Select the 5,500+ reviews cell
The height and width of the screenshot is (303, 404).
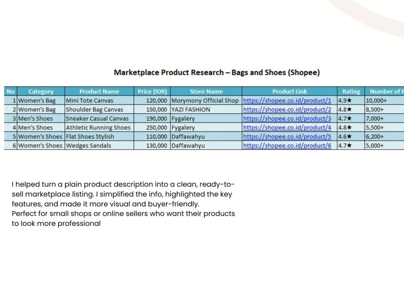pos(385,128)
